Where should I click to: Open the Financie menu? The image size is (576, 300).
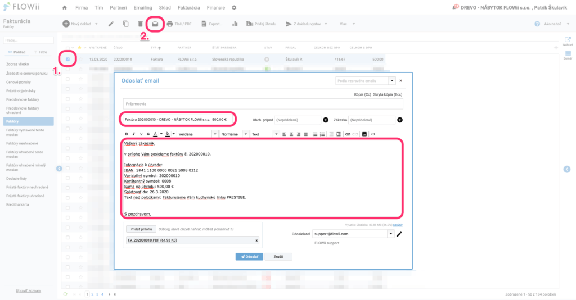[215, 8]
